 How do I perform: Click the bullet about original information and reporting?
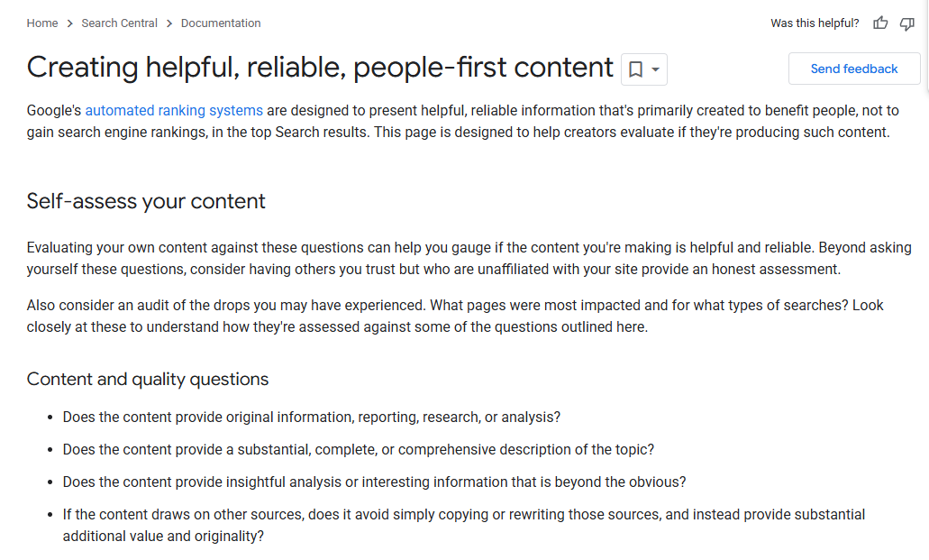[312, 417]
